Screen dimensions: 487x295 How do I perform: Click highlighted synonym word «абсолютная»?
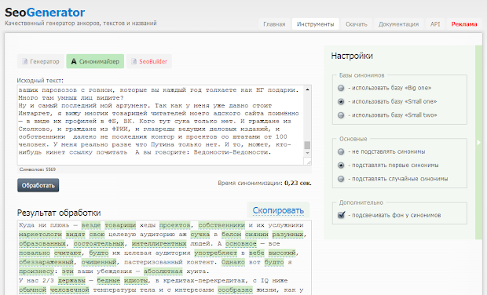tap(163, 271)
